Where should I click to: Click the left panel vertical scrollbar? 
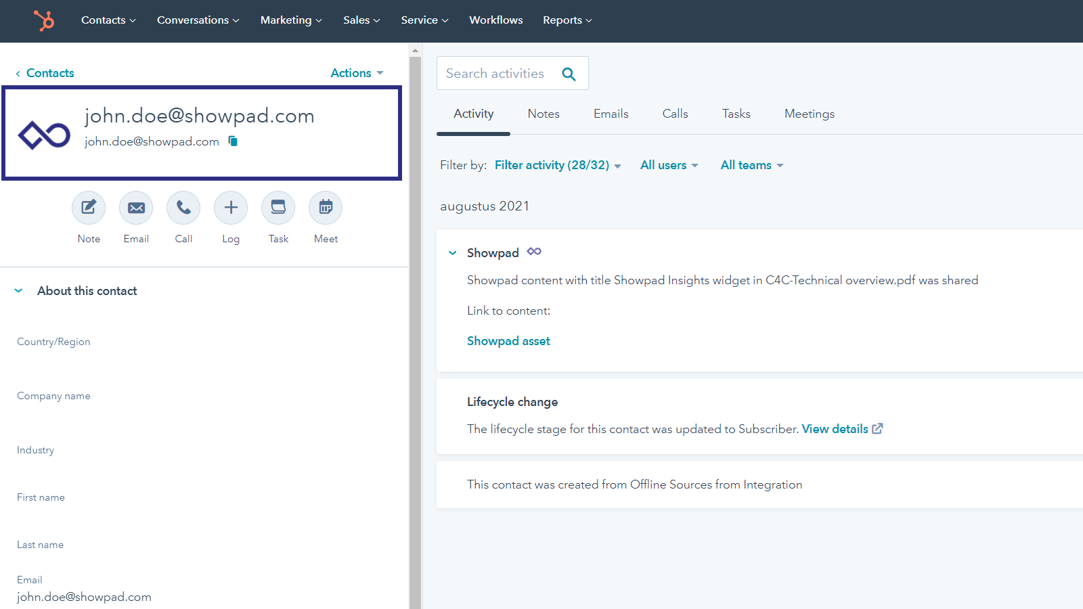[415, 332]
